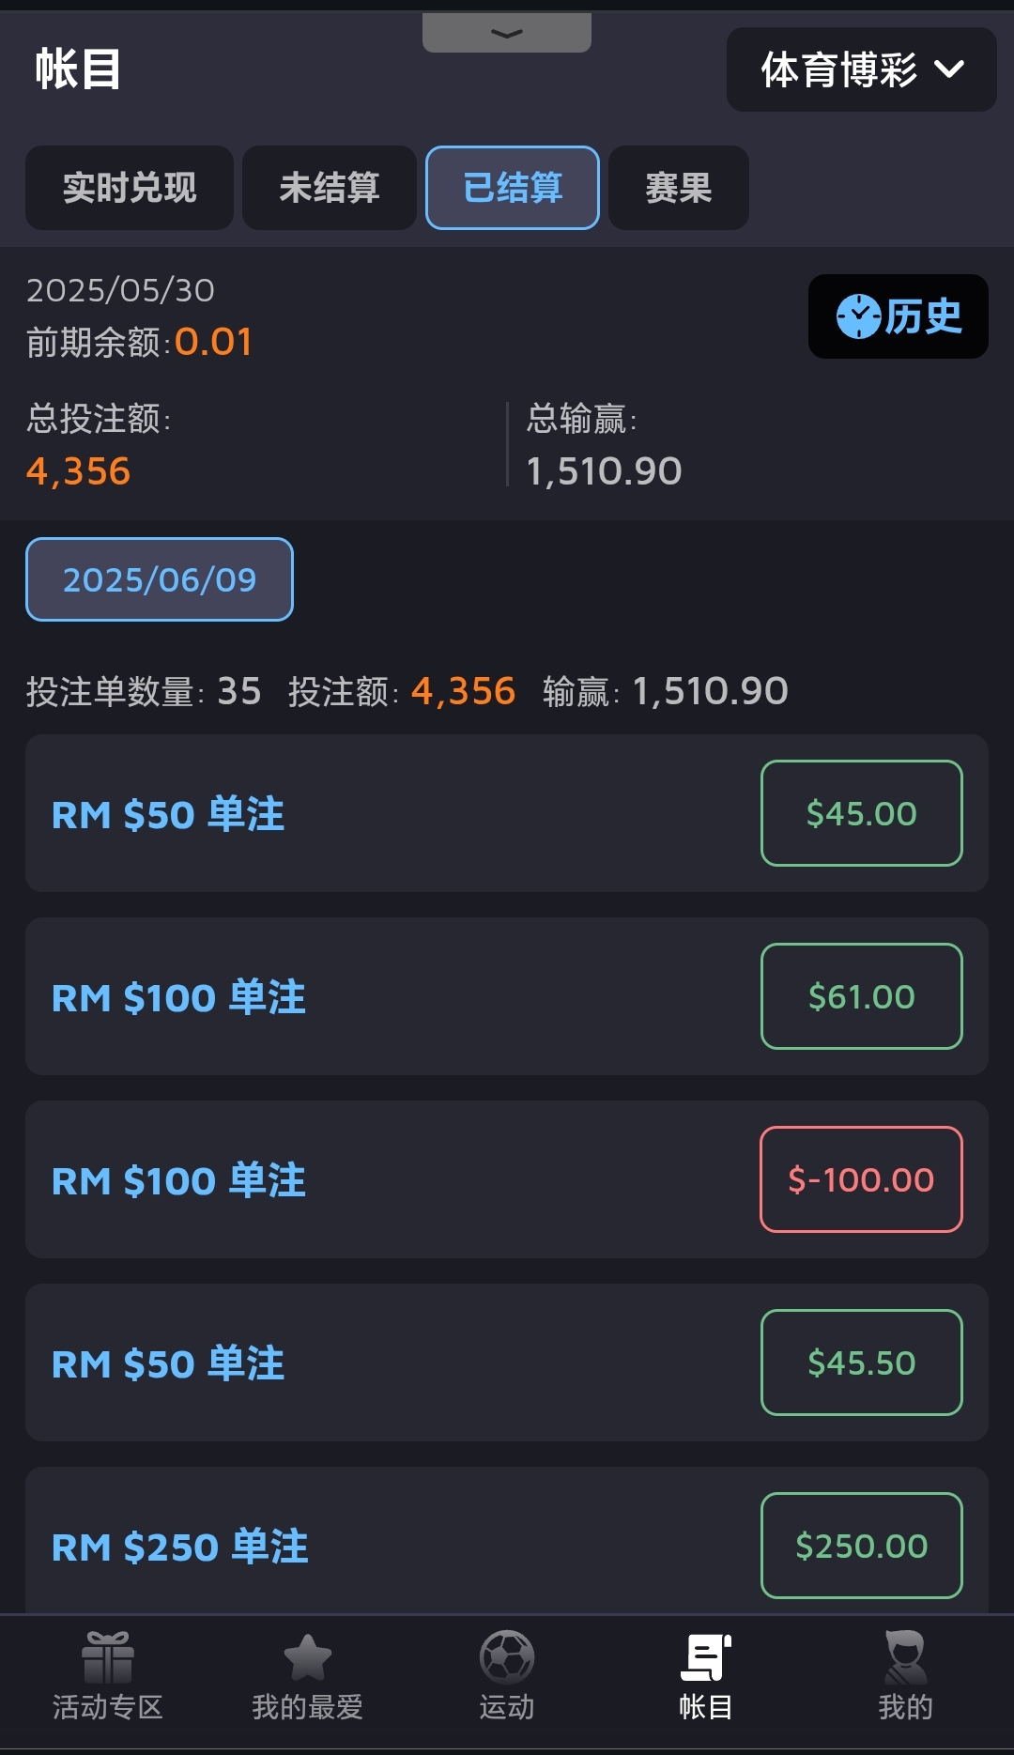
Task: Tap the chevron arrow next to 体育博彩
Action: 949,69
